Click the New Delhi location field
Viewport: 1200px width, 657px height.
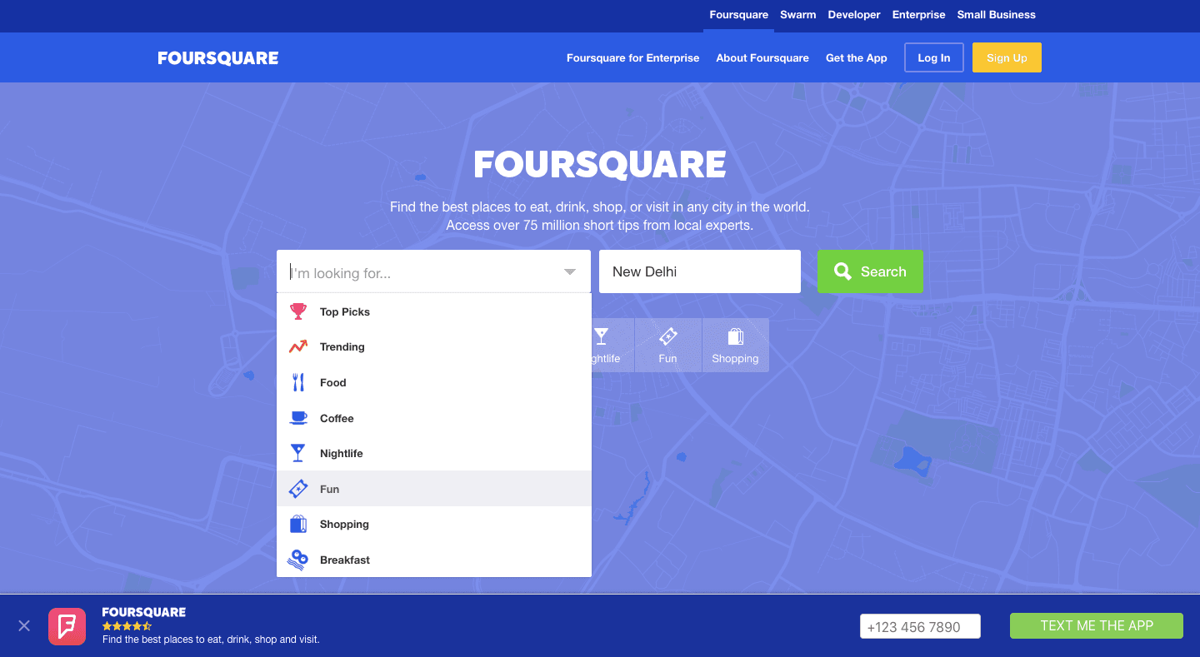tap(700, 271)
